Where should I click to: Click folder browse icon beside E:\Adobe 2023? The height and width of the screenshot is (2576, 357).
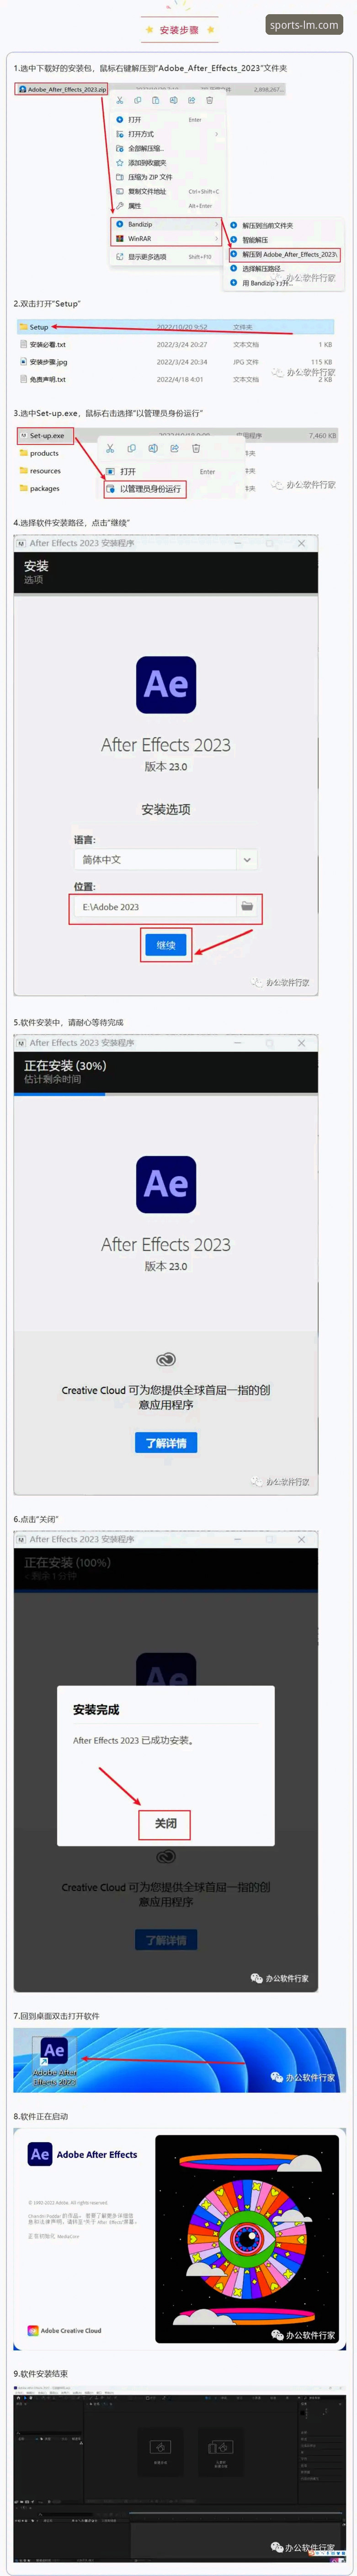click(x=247, y=906)
